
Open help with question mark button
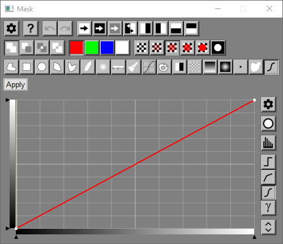[31, 28]
